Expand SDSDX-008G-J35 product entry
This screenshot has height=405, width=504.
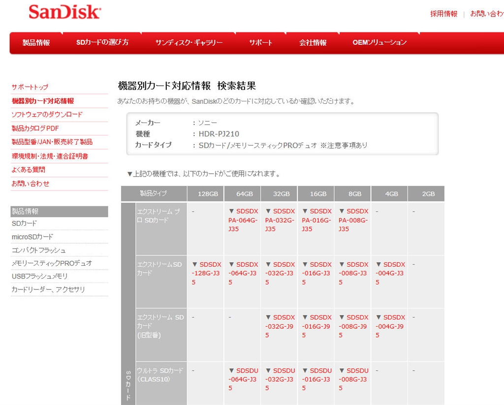tap(353, 273)
